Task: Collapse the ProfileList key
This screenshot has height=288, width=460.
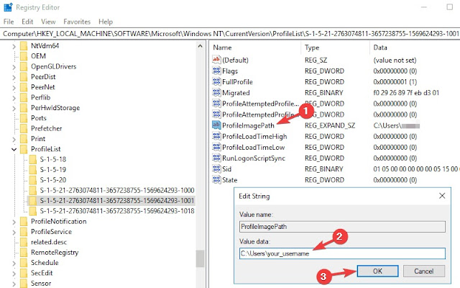Action: click(x=14, y=149)
